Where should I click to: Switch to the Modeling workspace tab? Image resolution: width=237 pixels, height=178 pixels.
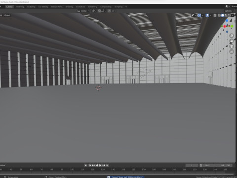click(20, 7)
